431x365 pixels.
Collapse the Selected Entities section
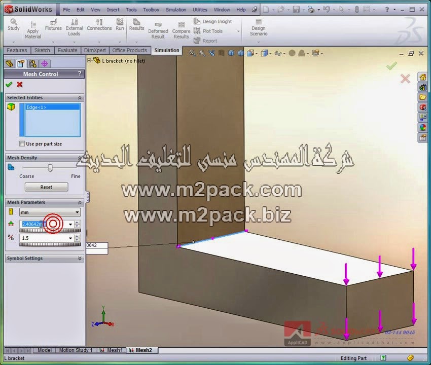coord(80,98)
